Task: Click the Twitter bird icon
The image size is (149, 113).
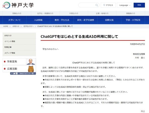Action: pos(14,73)
